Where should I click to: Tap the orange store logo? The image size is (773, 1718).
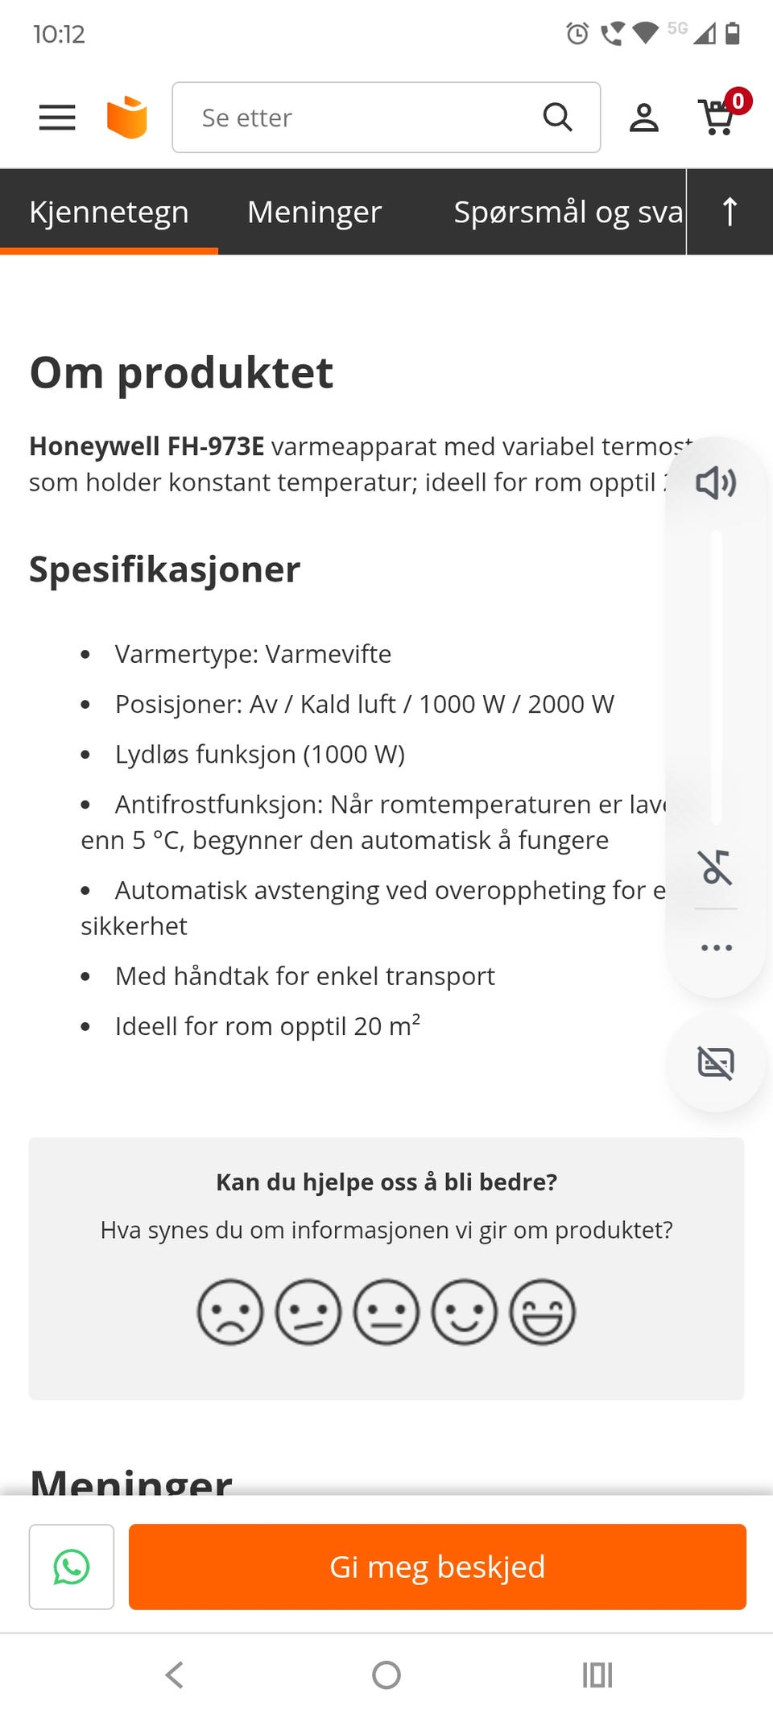point(127,118)
